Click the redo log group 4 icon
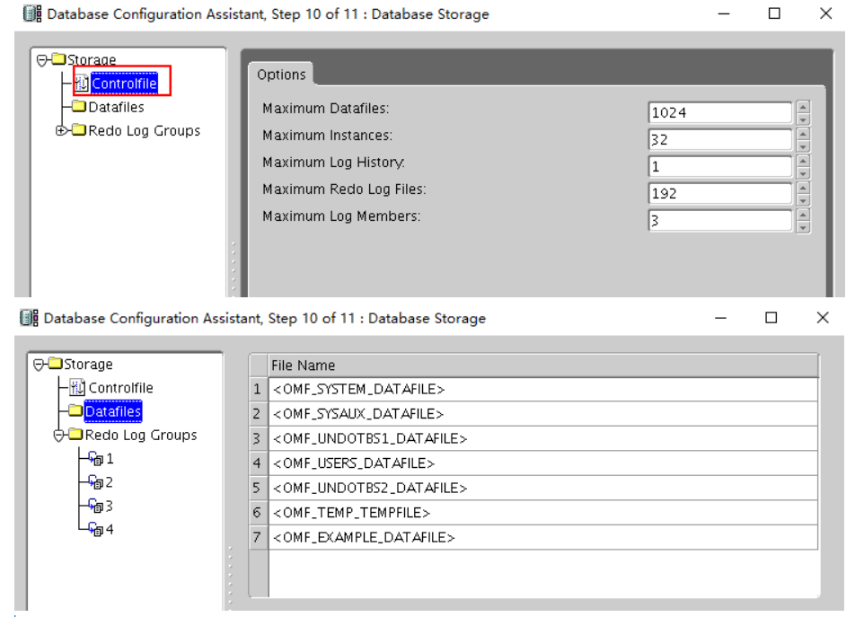855x617 pixels. point(96,529)
